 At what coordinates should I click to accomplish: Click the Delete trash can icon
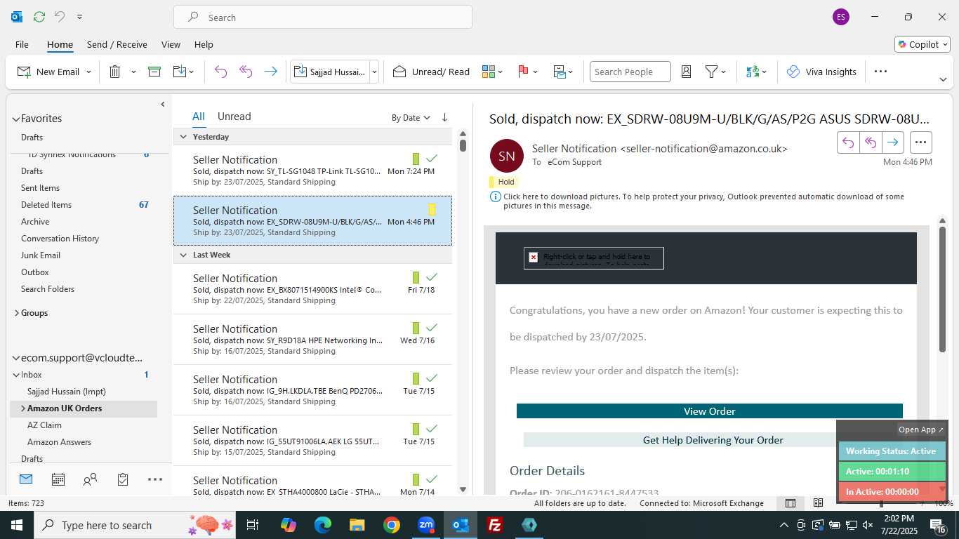click(115, 72)
